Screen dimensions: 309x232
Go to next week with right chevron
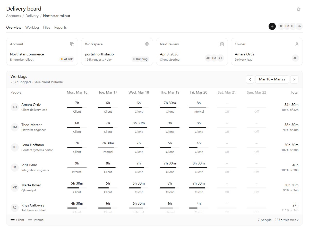[x=294, y=79]
